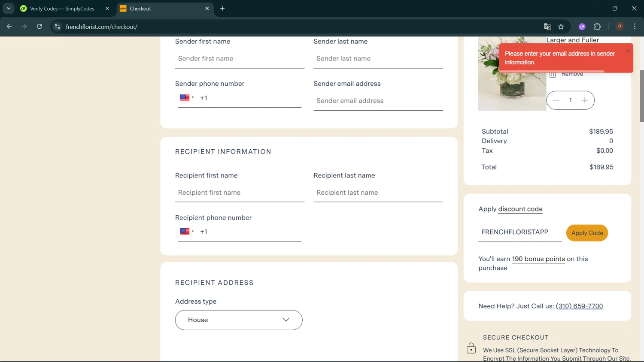Bookmark this page with star icon
Viewport: 644px width, 362px height.
point(561,27)
